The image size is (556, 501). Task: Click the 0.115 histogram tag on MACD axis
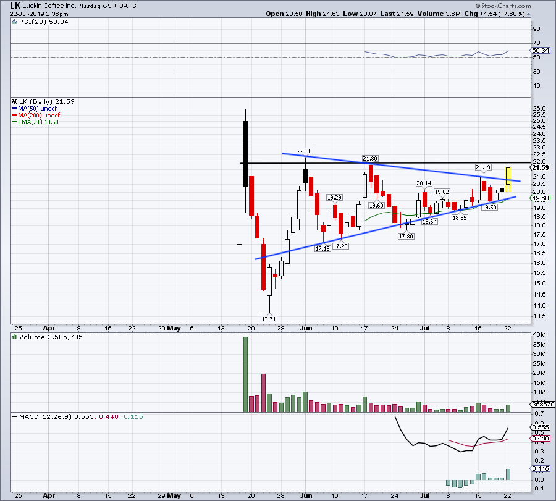pos(541,469)
